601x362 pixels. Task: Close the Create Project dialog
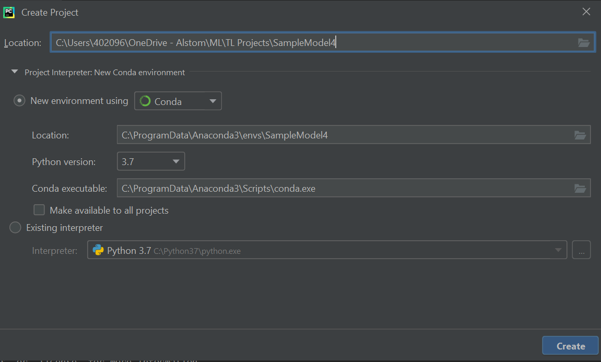[586, 12]
